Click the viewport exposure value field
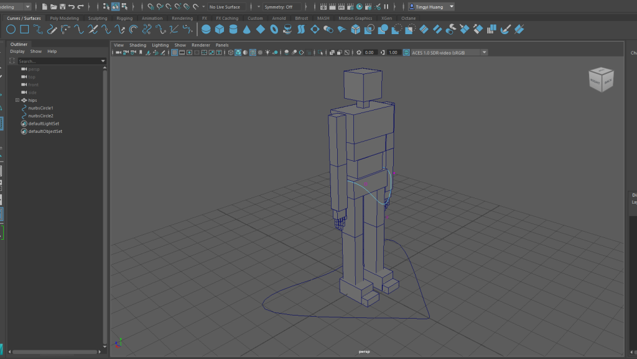The image size is (637, 359). pyautogui.click(x=370, y=52)
